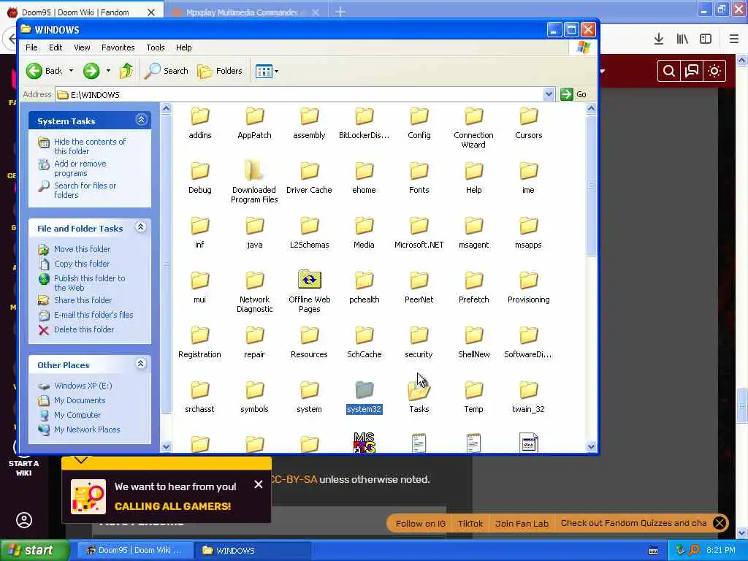
Task: Toggle the Folders tree pane
Action: (220, 71)
